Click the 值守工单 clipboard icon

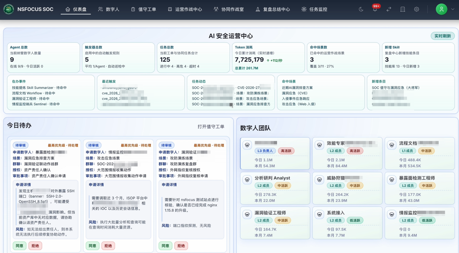[133, 9]
